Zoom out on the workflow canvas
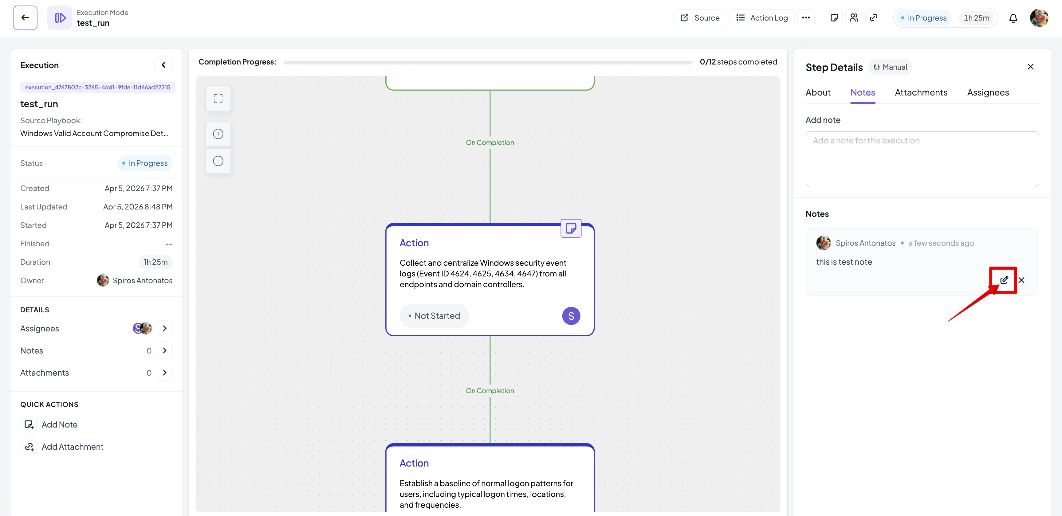The height and width of the screenshot is (516, 1062). tap(218, 161)
